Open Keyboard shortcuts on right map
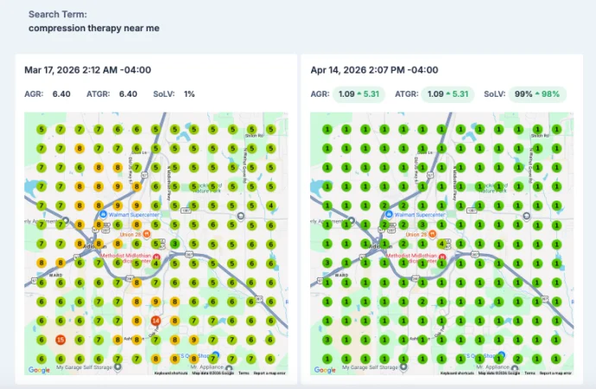 click(457, 373)
